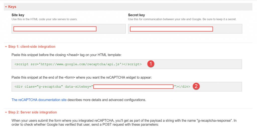The image size is (257, 130).
Task: Click the Secret key label
Action: click(136, 15)
